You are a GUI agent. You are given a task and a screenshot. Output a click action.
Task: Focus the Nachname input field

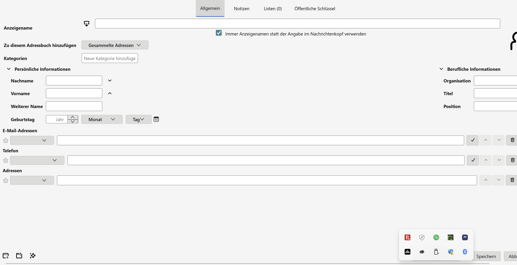click(74, 81)
